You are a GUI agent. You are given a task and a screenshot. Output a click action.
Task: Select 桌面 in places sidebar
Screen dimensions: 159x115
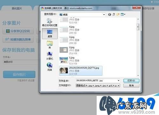pyautogui.click(x=50, y=34)
